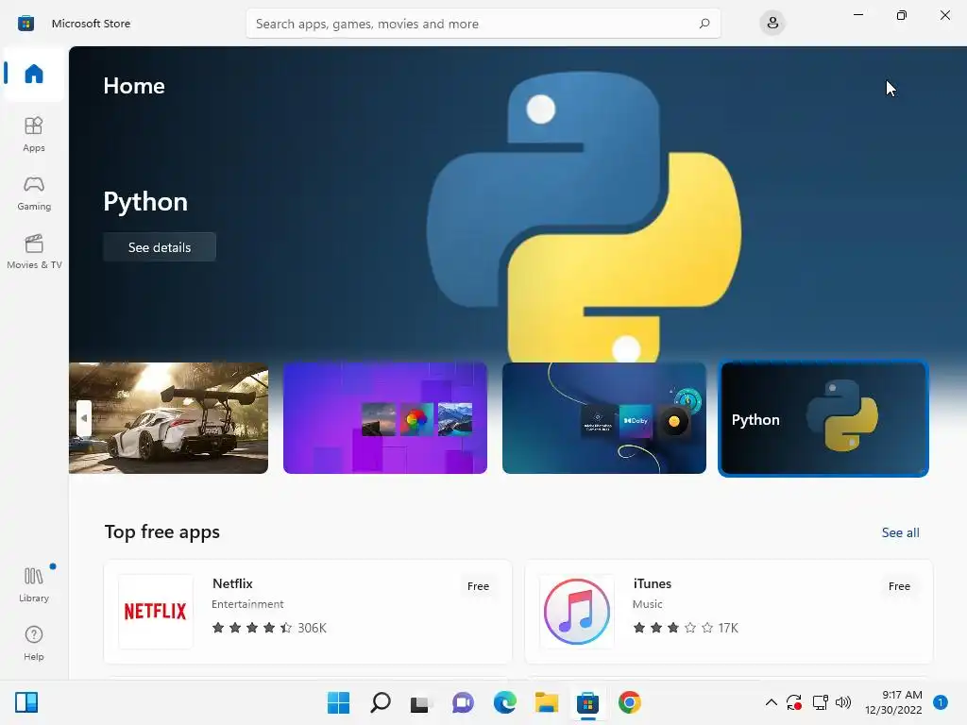The image size is (967, 725).
Task: Open Task View on taskbar
Action: [x=420, y=702]
